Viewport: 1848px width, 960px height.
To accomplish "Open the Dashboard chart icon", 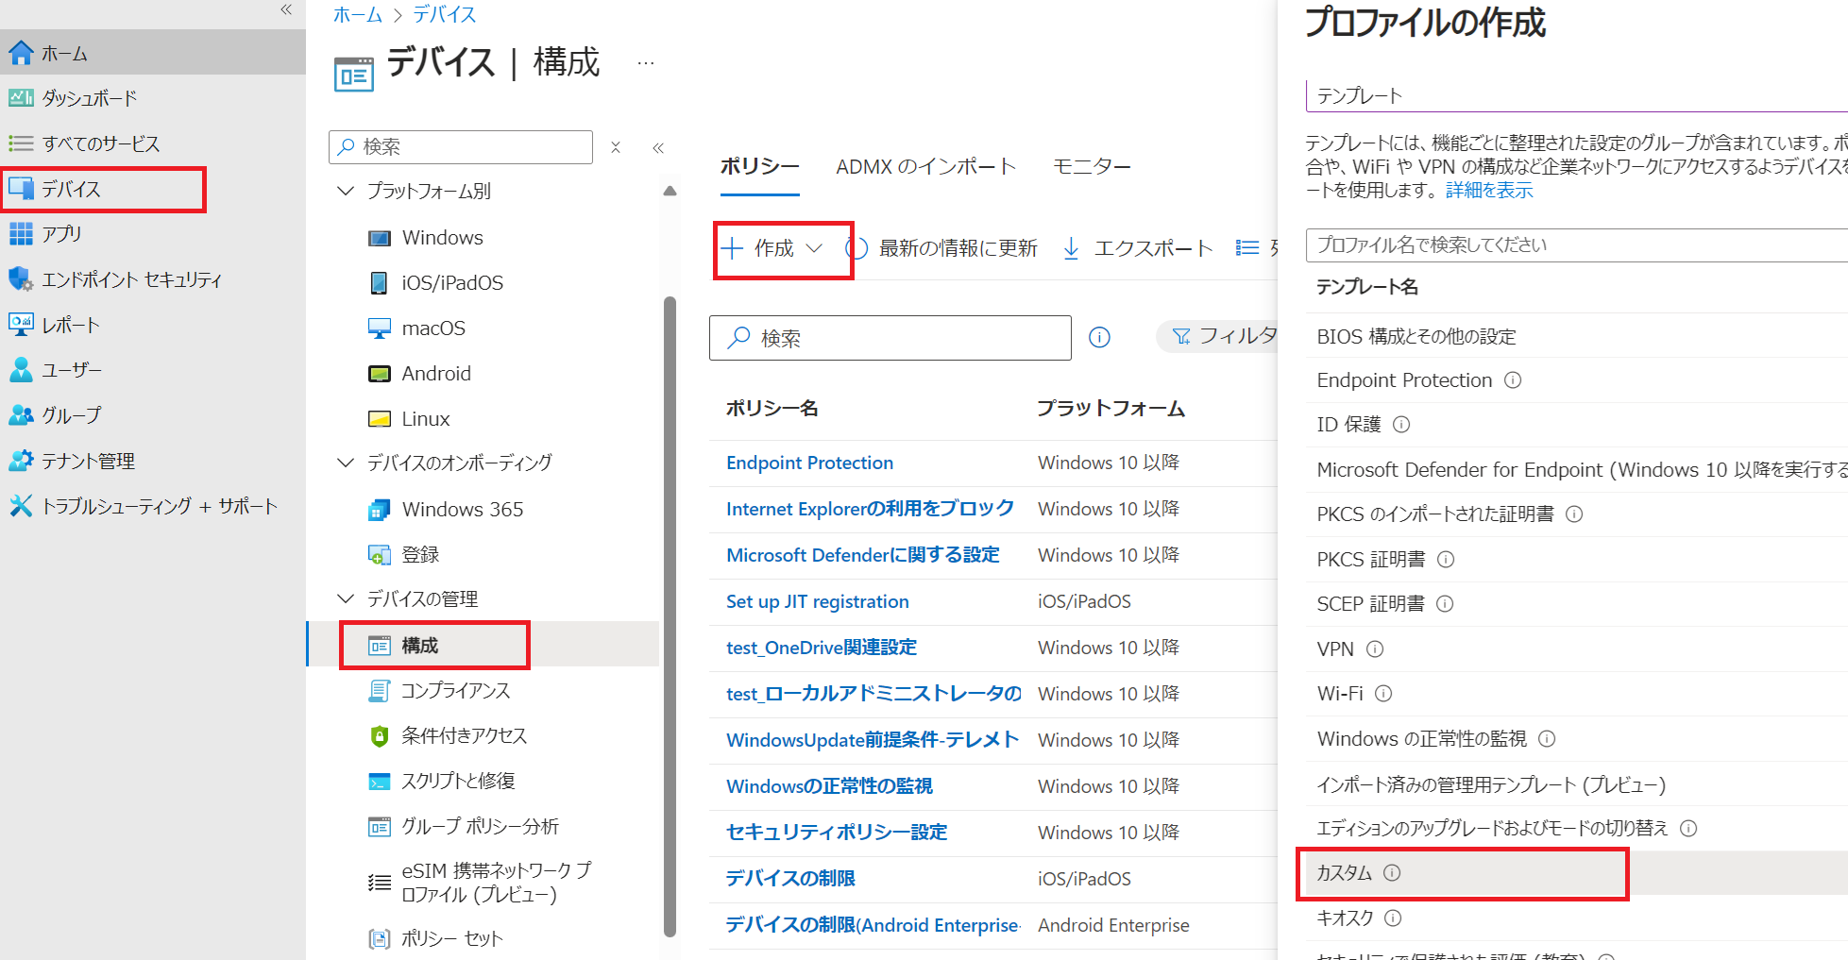I will pyautogui.click(x=21, y=98).
